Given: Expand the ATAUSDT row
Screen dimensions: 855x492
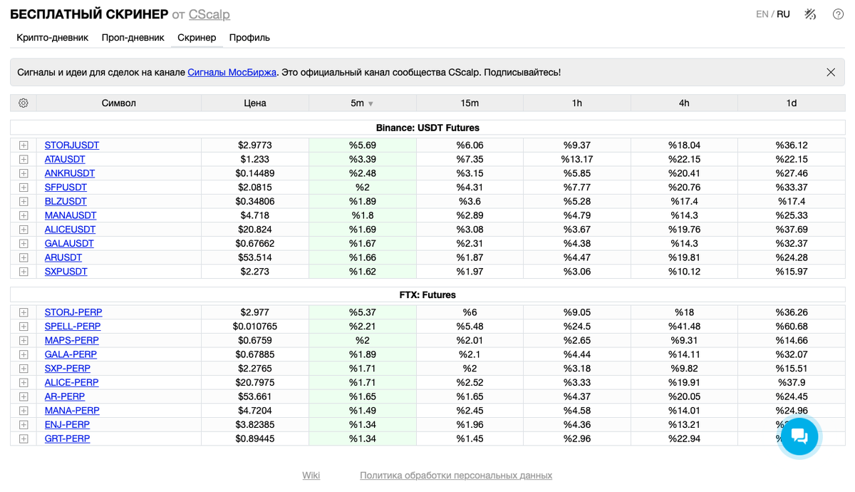Looking at the screenshot, I should click(x=24, y=160).
